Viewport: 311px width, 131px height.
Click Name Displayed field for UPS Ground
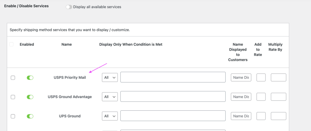click(x=241, y=116)
